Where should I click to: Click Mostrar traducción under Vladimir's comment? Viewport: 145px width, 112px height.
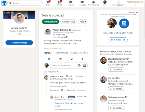[58, 86]
